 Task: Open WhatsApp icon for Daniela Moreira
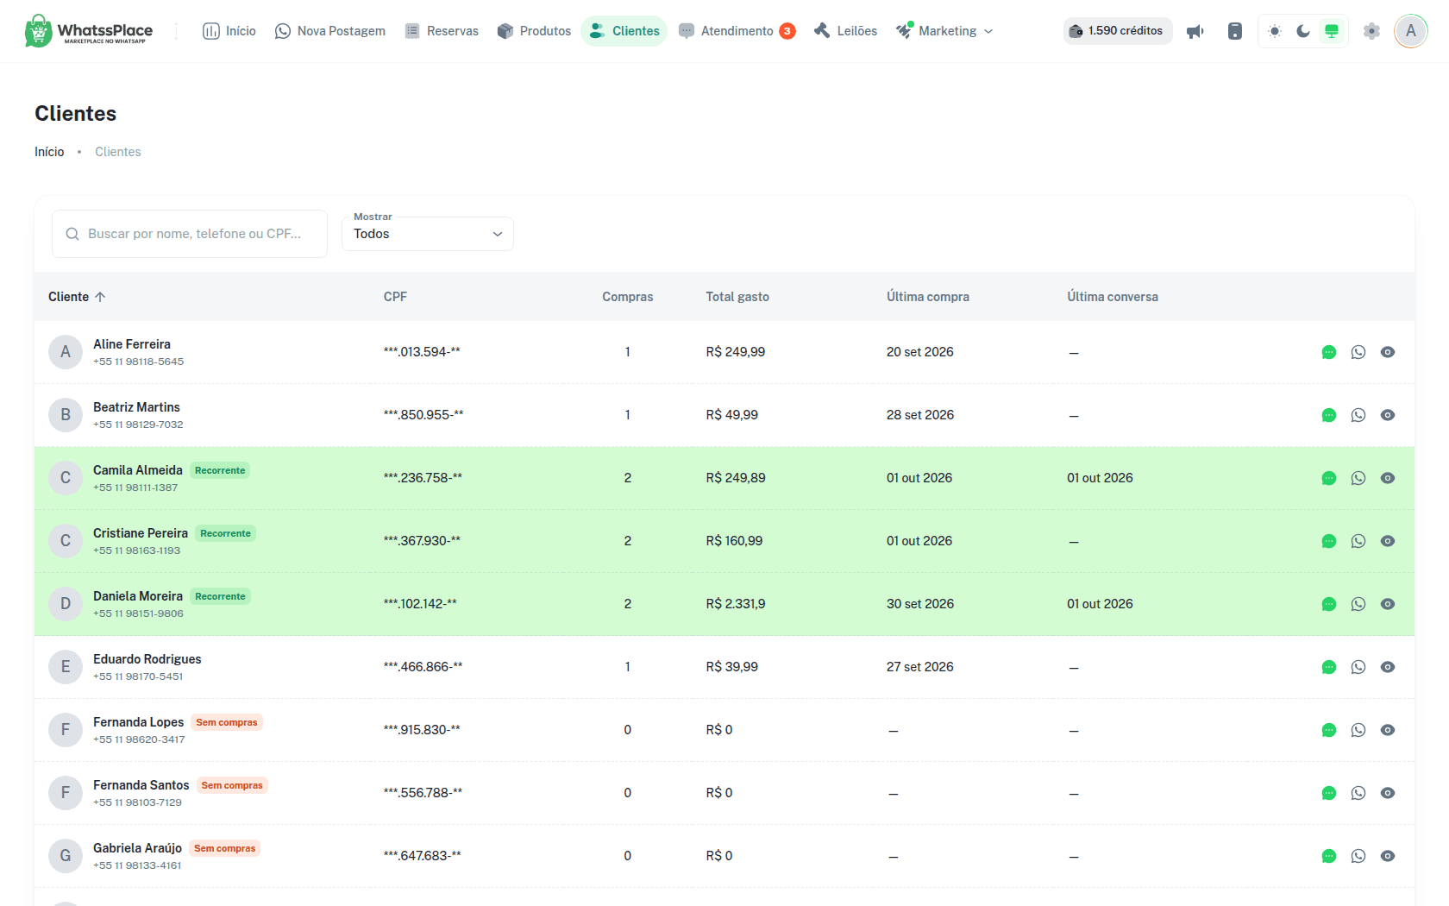pyautogui.click(x=1358, y=604)
